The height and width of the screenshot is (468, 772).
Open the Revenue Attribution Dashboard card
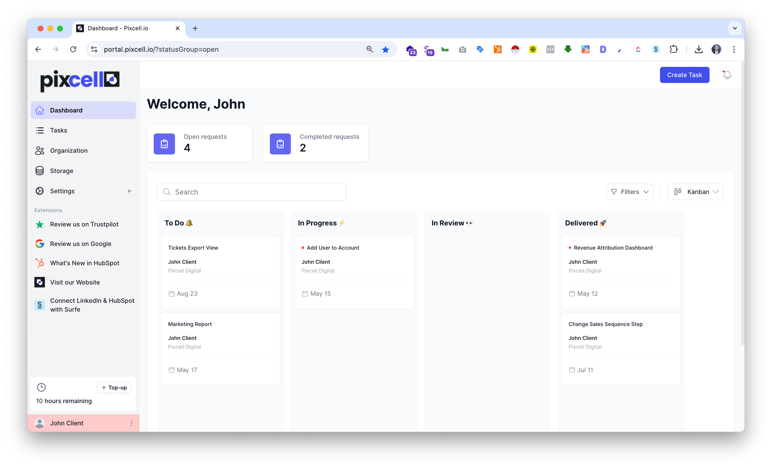click(621, 272)
